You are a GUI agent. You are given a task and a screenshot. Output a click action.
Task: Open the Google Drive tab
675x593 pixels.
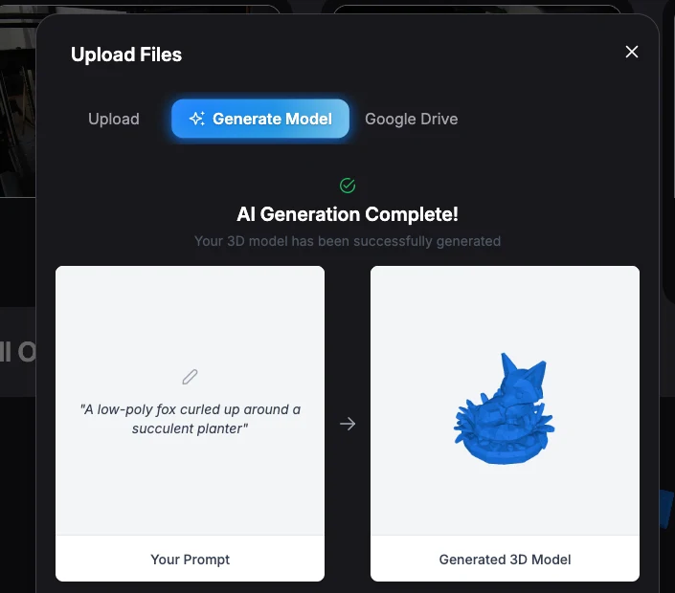[411, 119]
